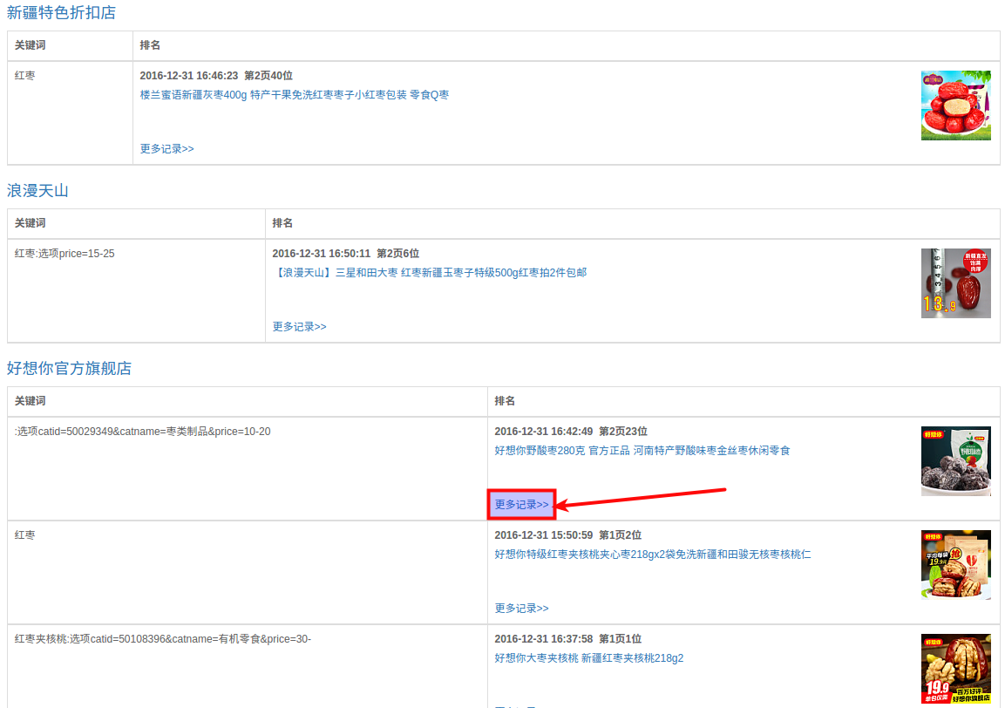Click 好想你野酸枣 product thumbnail
Viewport: 1005px width, 708px height.
pyautogui.click(x=955, y=461)
